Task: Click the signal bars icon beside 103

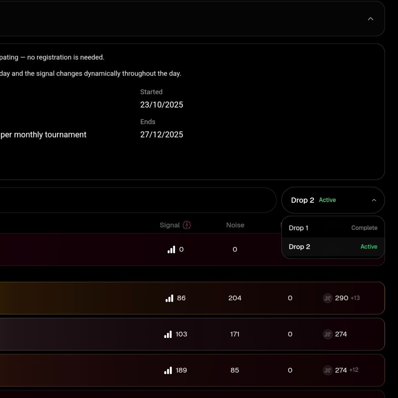Action: click(168, 334)
